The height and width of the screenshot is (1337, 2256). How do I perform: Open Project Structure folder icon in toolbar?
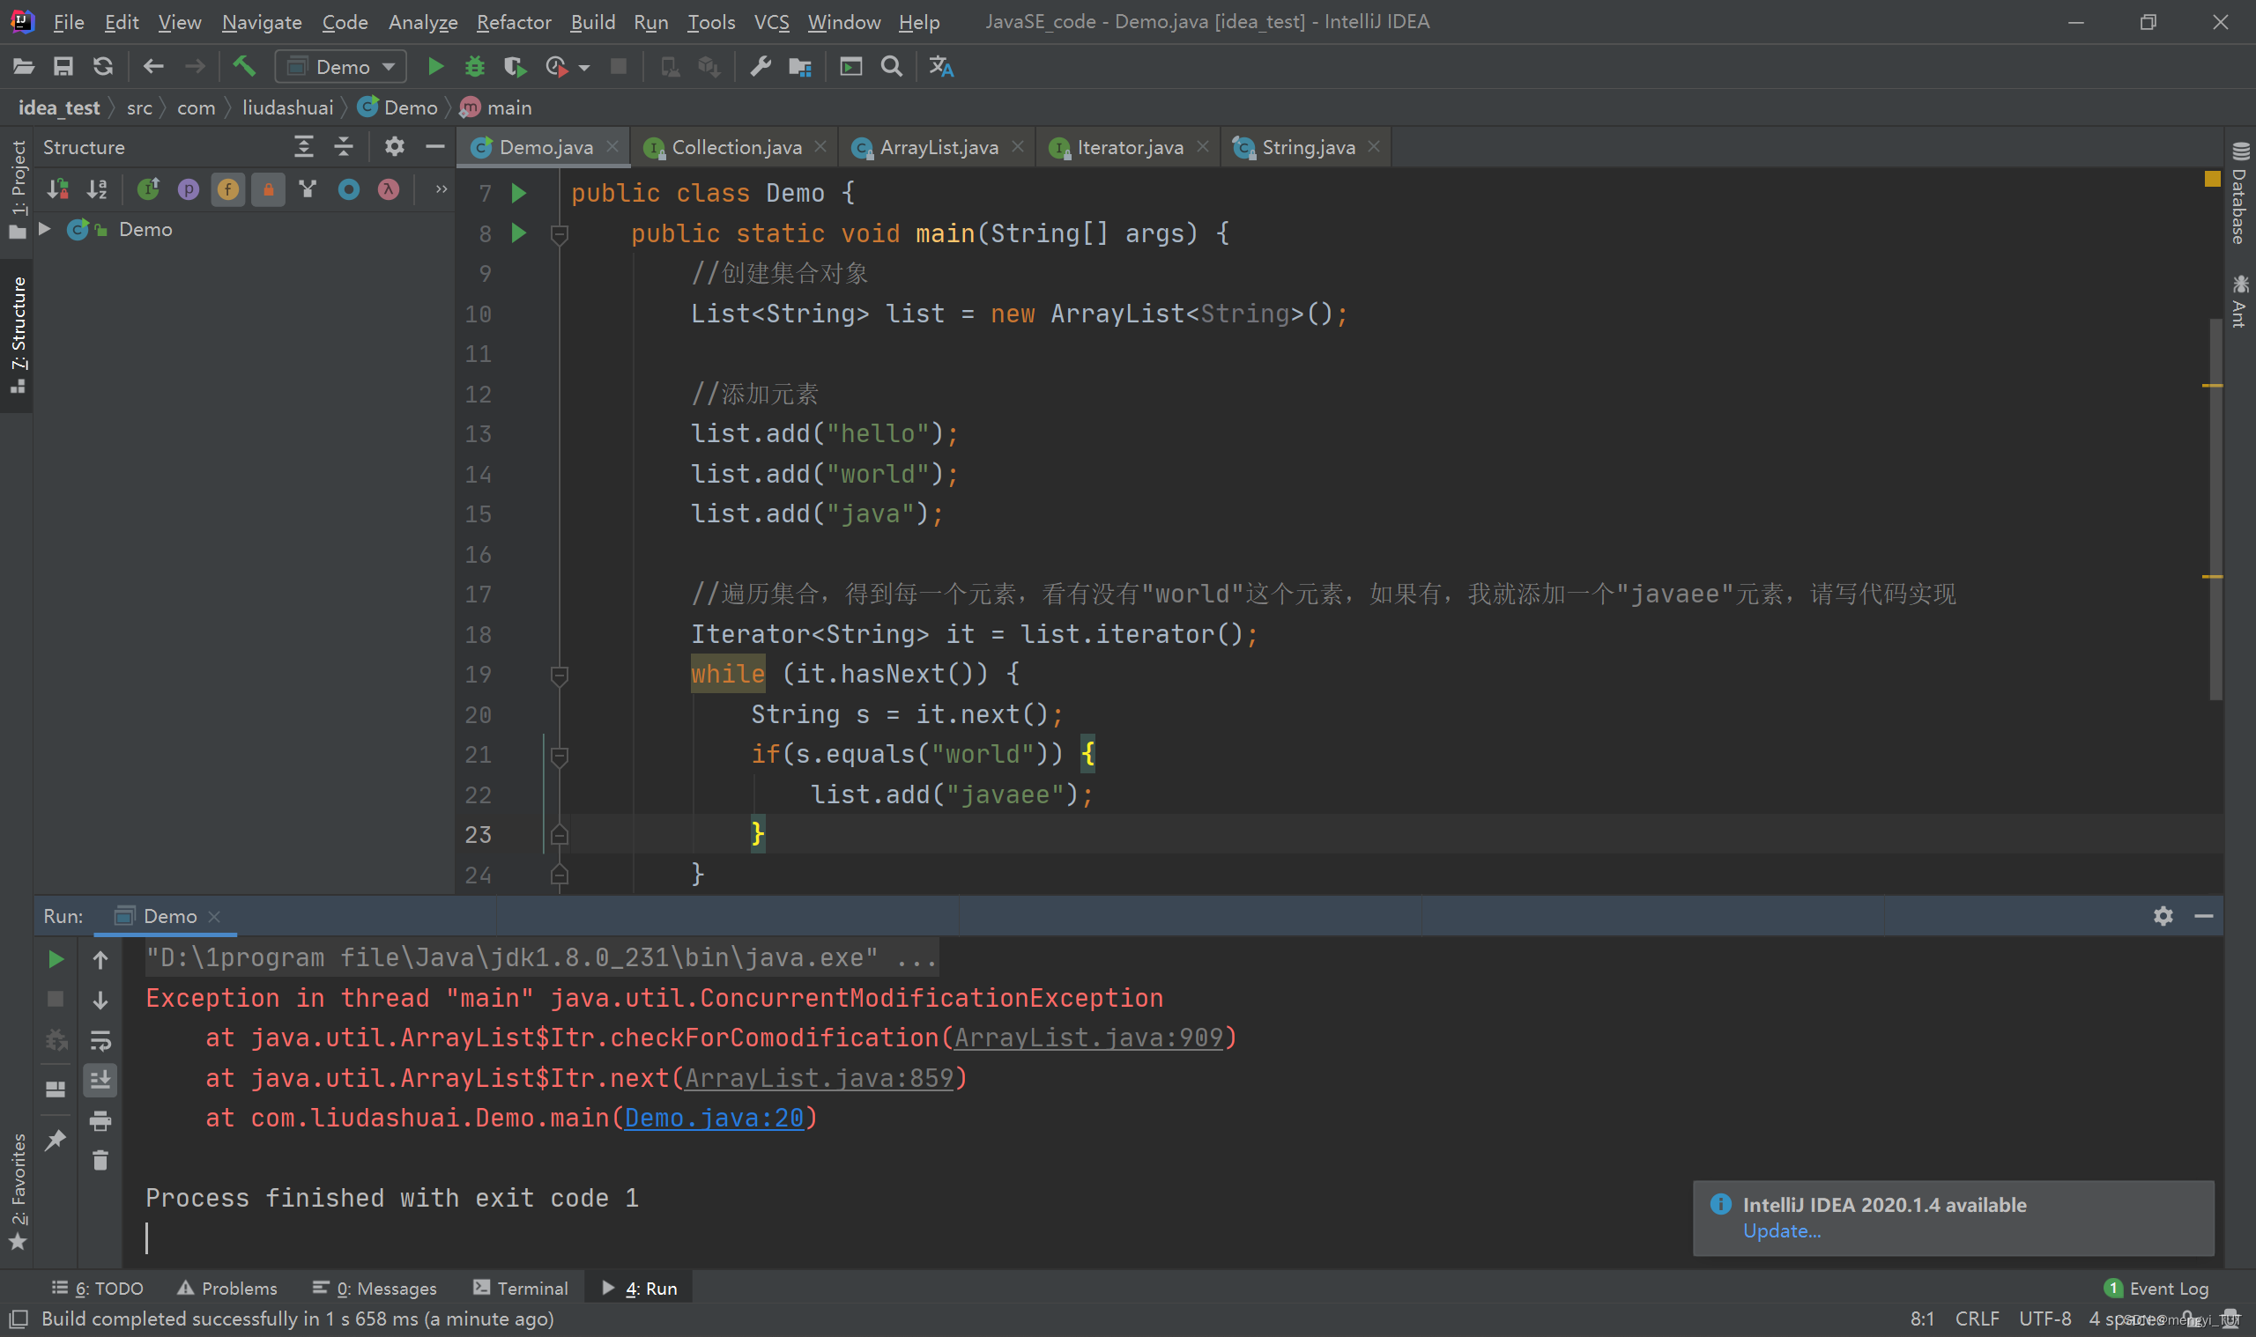[800, 67]
